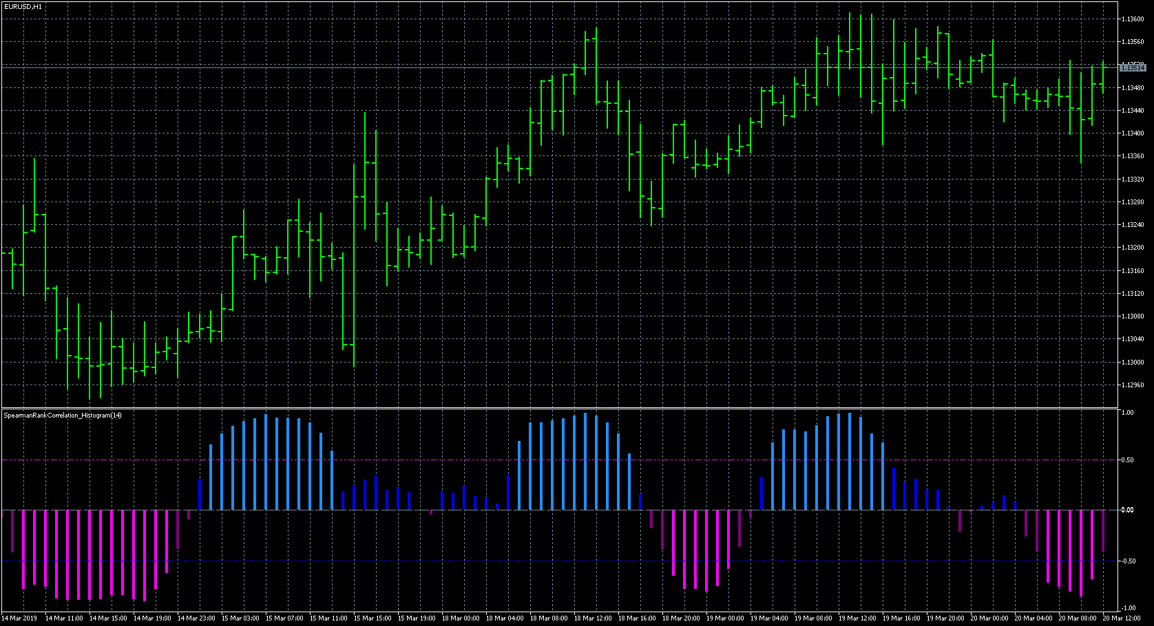1154x626 pixels.
Task: Click the 1.13120 price axis label
Action: click(1133, 294)
